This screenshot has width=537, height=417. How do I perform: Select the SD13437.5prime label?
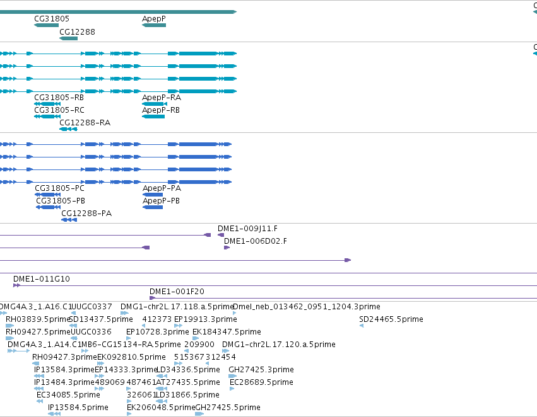click(x=101, y=319)
